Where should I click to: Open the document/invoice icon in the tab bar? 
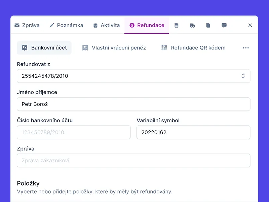[x=177, y=25]
